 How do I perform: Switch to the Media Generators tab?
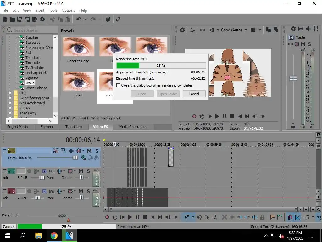133,127
